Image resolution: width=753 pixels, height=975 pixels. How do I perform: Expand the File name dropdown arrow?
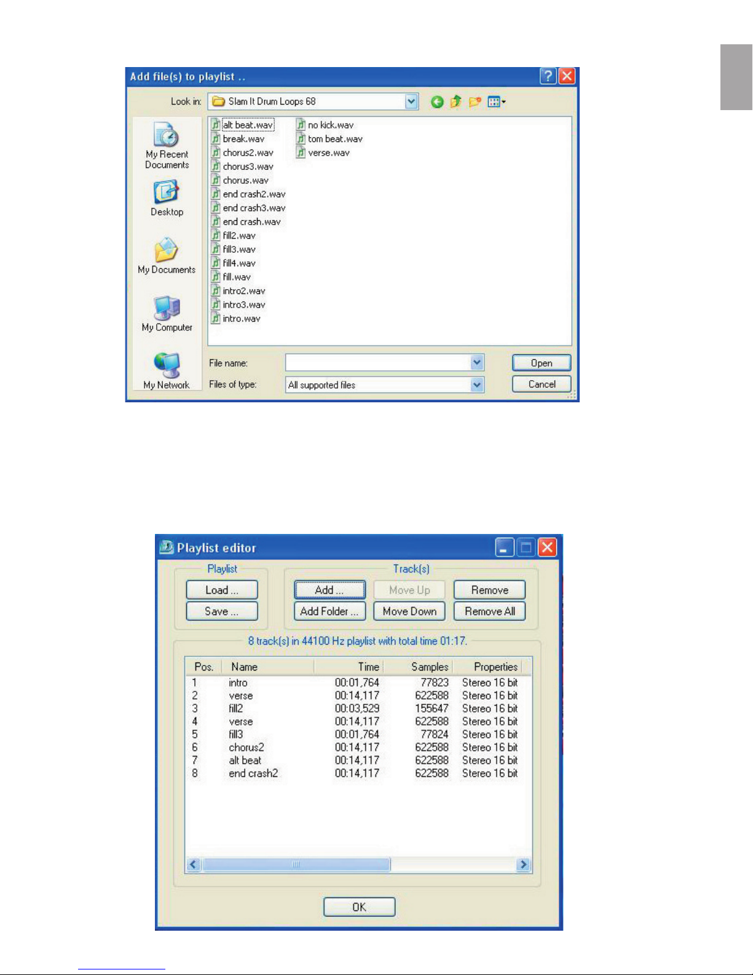coord(477,363)
